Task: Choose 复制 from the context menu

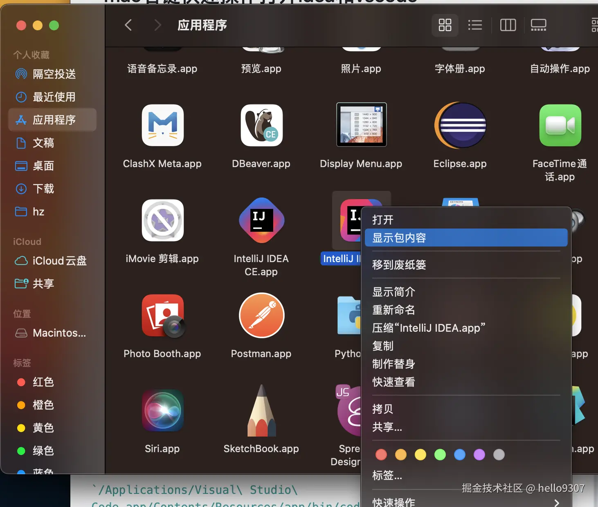Action: click(x=466, y=346)
